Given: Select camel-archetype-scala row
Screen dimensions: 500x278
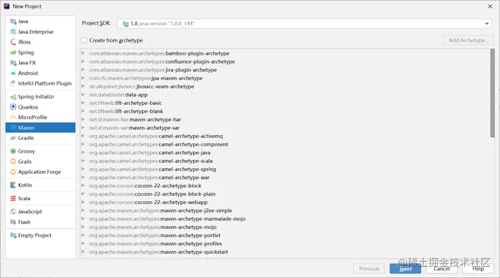Looking at the screenshot, I should 285,161.
